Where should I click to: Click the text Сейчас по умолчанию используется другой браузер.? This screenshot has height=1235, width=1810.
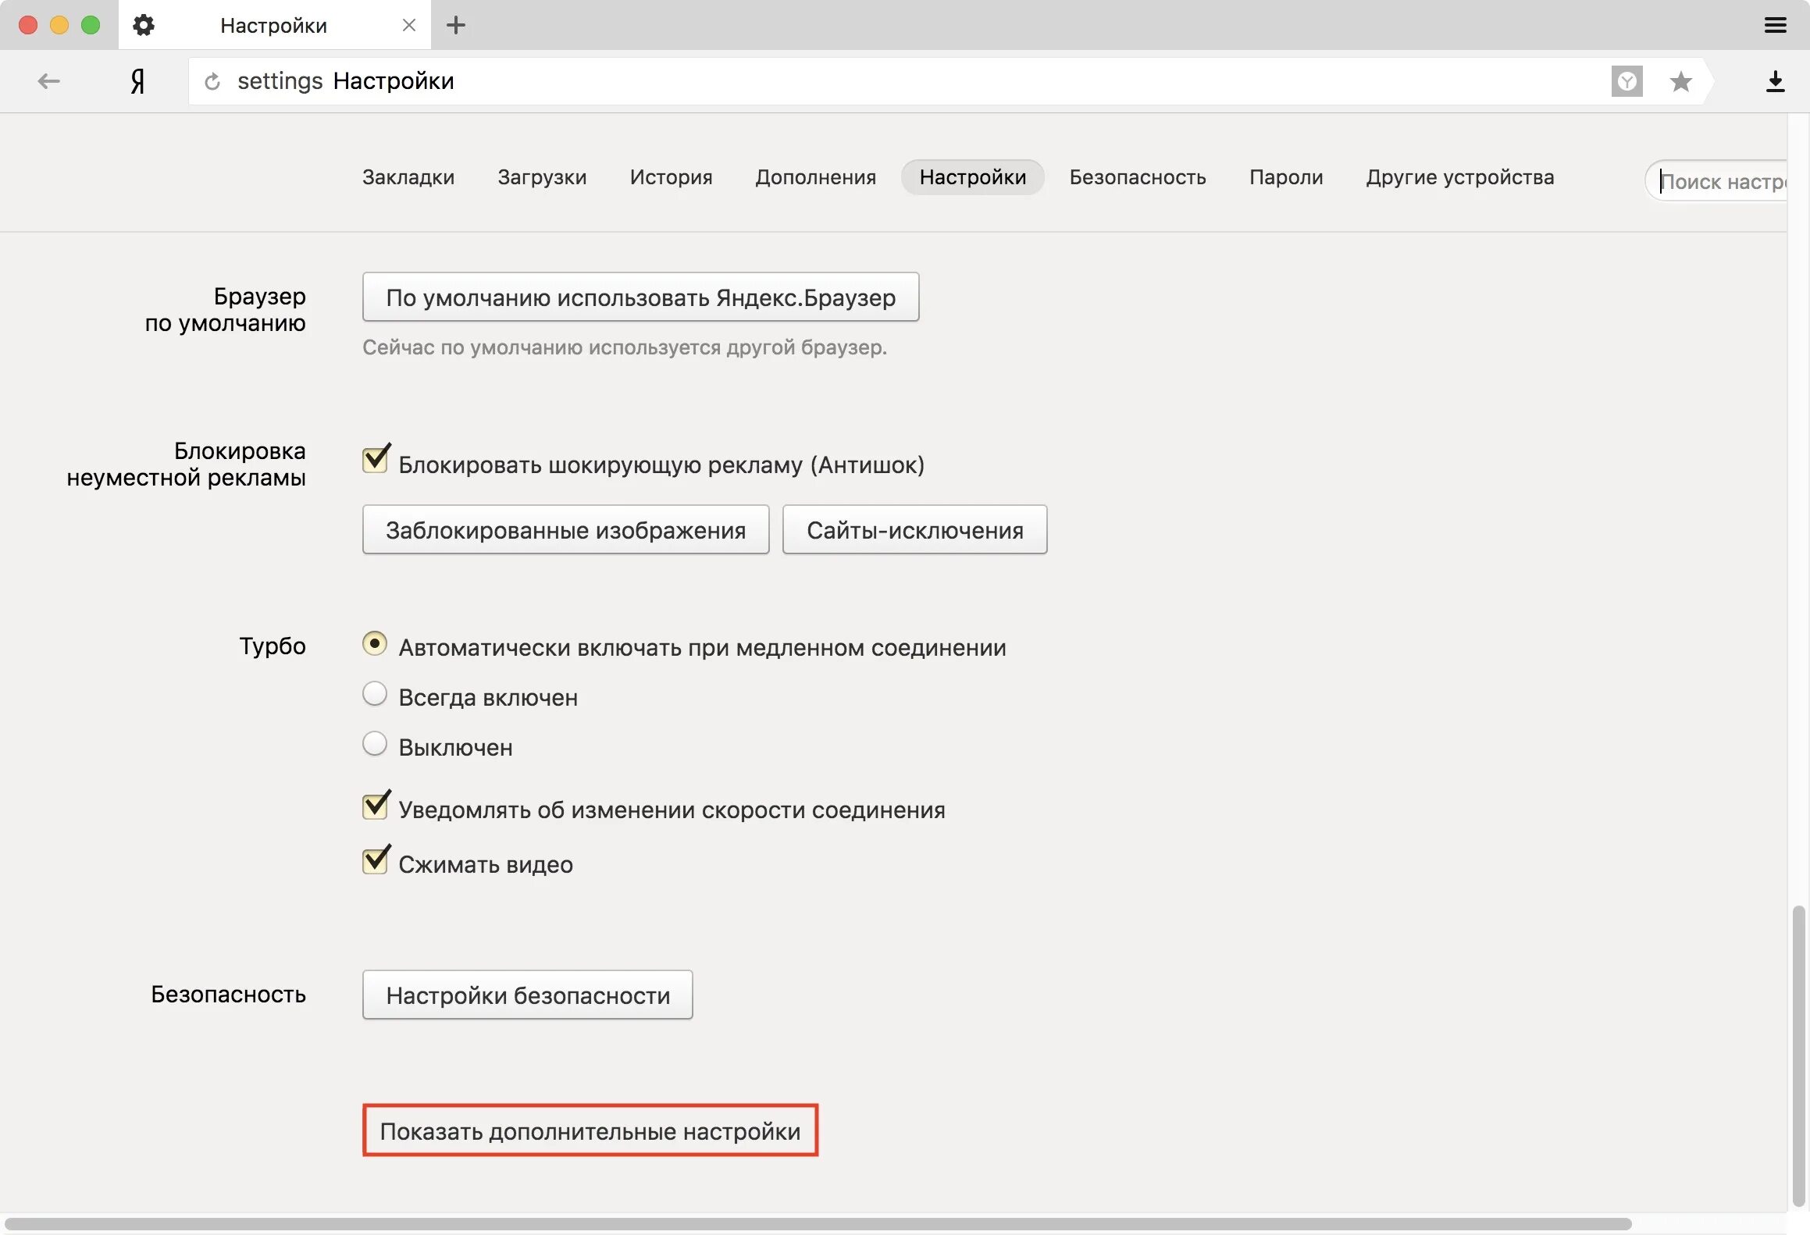pyautogui.click(x=624, y=347)
